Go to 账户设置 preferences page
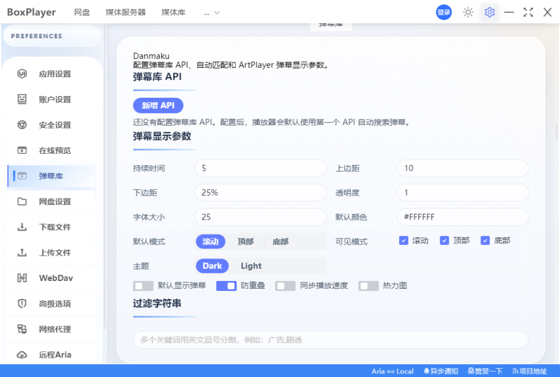 [x=51, y=99]
